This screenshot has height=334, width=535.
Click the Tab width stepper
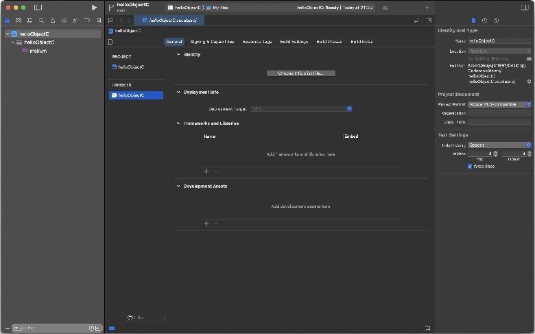click(x=495, y=154)
